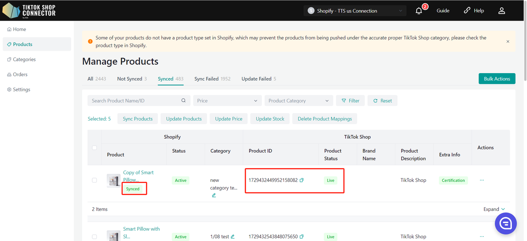The image size is (527, 241).
Task: Dismiss the warning banner
Action: [508, 42]
